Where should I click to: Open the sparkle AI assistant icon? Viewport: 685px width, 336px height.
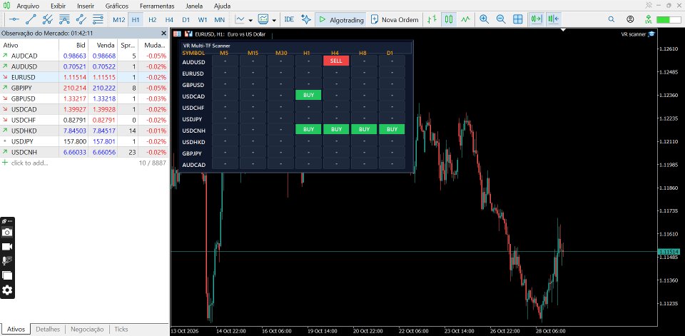306,19
